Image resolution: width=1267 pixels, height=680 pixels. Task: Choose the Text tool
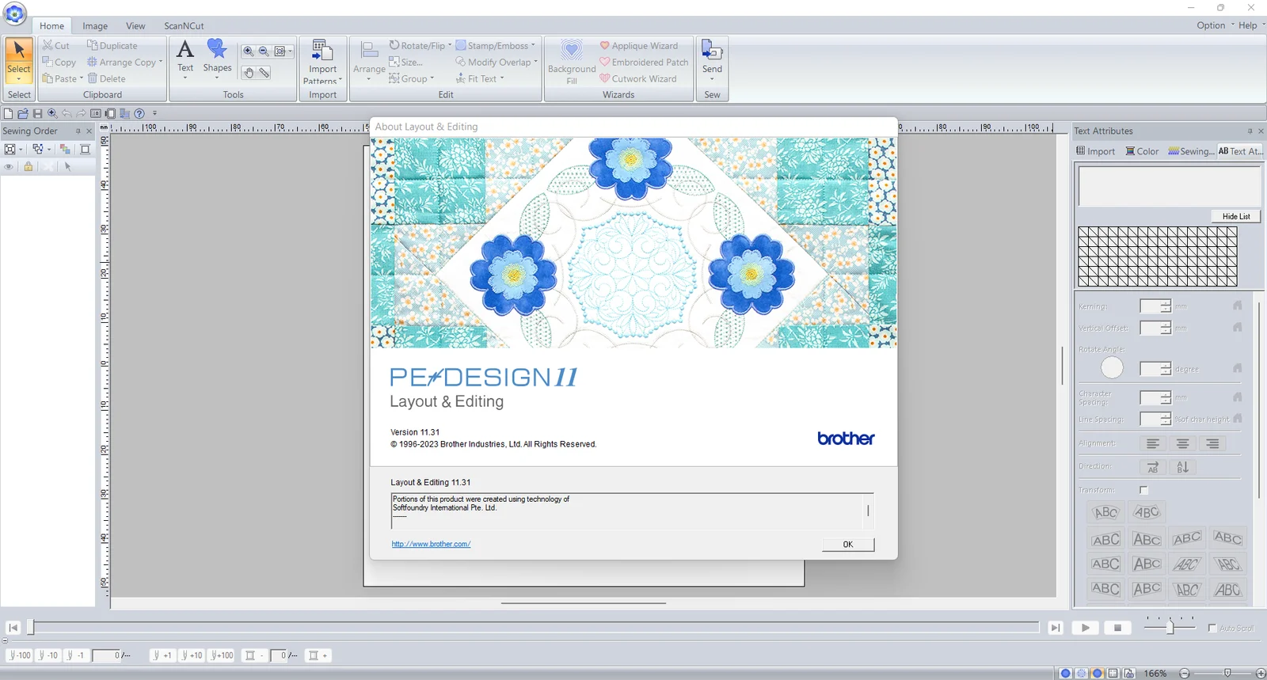[x=185, y=59]
